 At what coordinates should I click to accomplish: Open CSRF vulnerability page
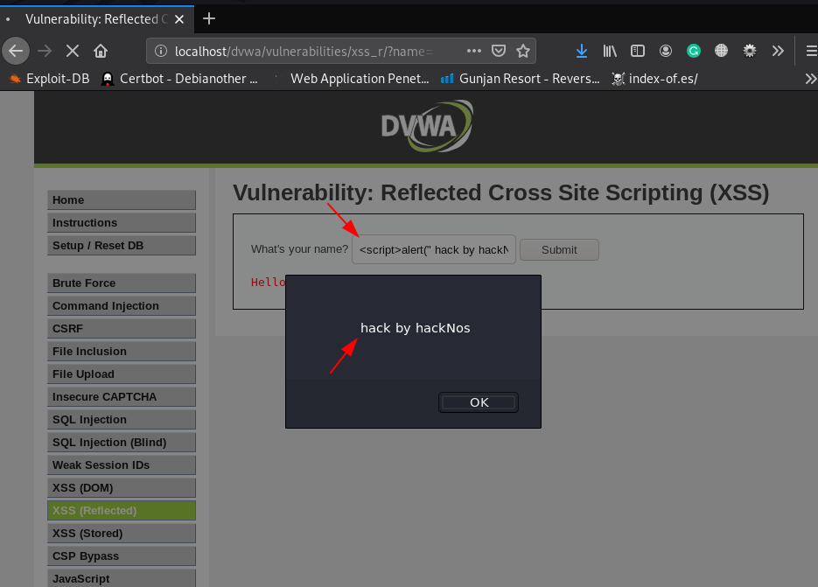pos(121,329)
